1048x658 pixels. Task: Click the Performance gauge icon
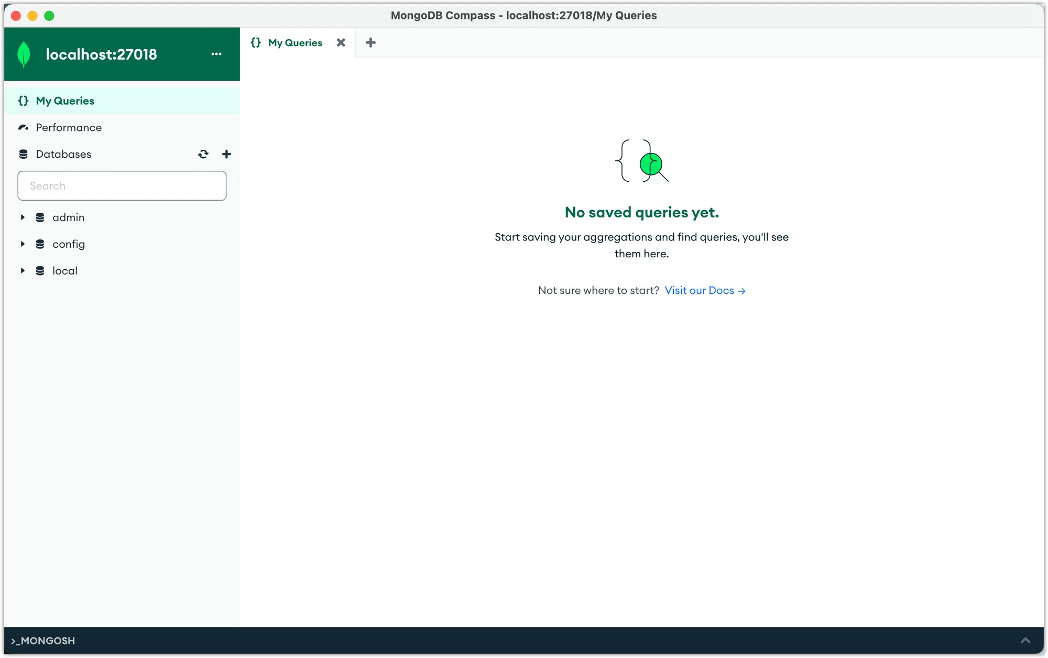click(x=23, y=127)
